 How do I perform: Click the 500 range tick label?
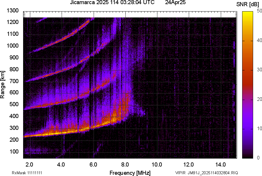[x=14, y=104]
